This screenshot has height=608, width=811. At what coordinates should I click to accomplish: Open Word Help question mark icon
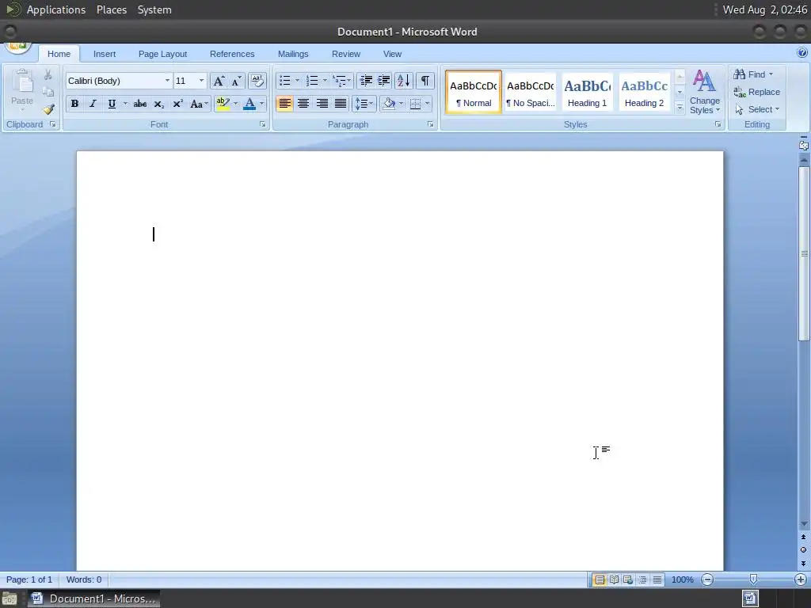click(802, 53)
